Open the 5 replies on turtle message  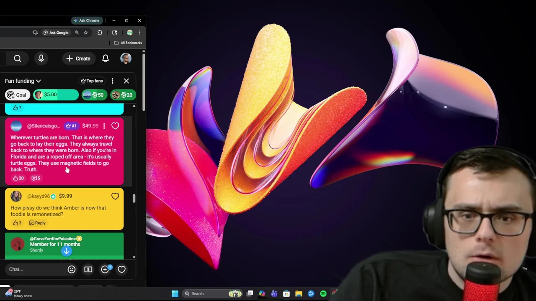(36, 178)
